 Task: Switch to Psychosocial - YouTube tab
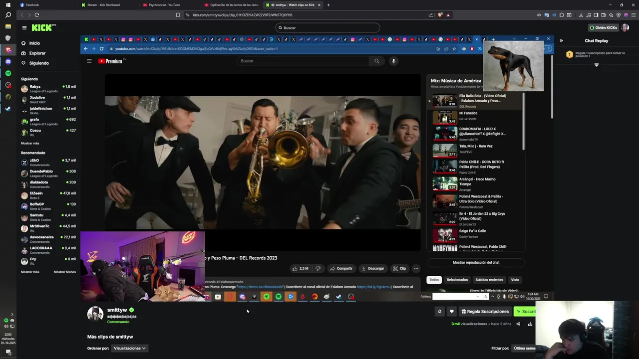pyautogui.click(x=170, y=5)
